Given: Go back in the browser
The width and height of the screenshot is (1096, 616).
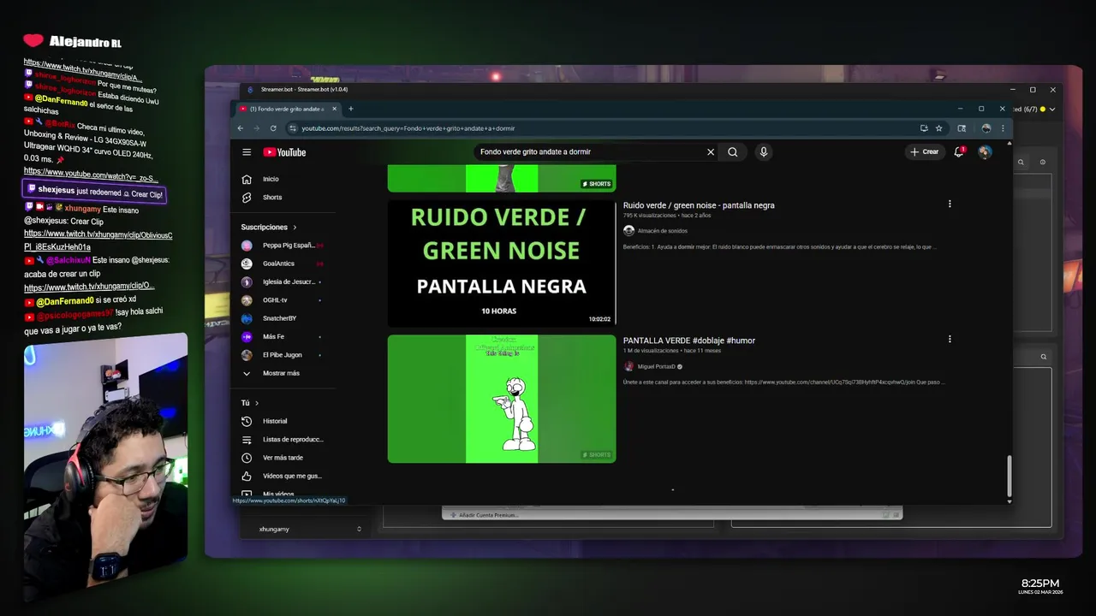Looking at the screenshot, I should [241, 128].
